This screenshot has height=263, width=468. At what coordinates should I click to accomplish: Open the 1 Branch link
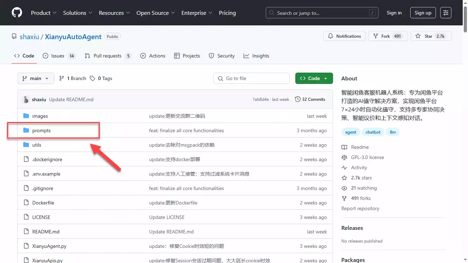[73, 78]
